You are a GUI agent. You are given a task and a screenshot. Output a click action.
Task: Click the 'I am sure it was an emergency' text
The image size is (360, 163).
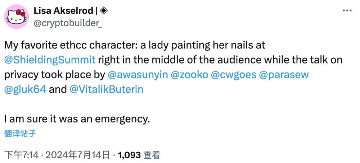(77, 118)
